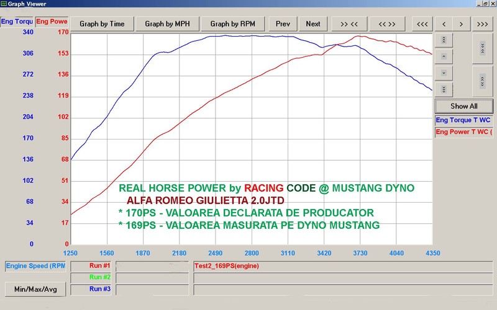Select the Eng Torque axis label
The image size is (497, 310).
(17, 22)
